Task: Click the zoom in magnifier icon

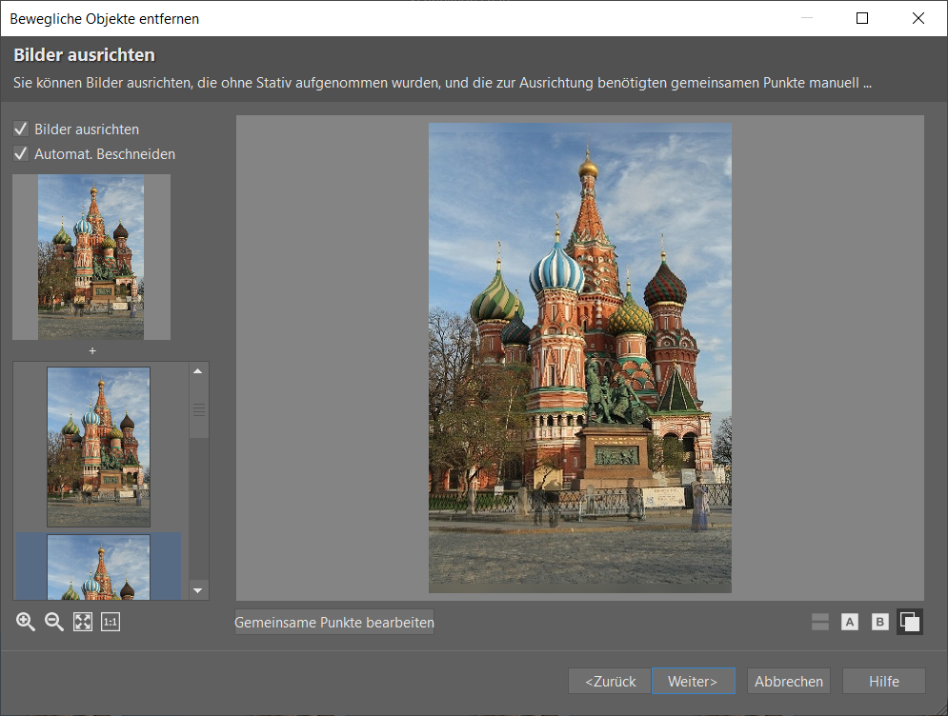Action: (26, 622)
